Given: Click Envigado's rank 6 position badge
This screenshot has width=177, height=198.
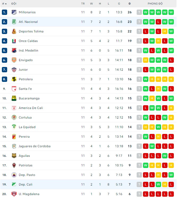Looking at the screenshot, I should [x=4, y=60].
